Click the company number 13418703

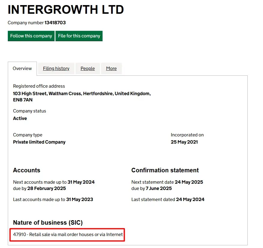click(55, 23)
